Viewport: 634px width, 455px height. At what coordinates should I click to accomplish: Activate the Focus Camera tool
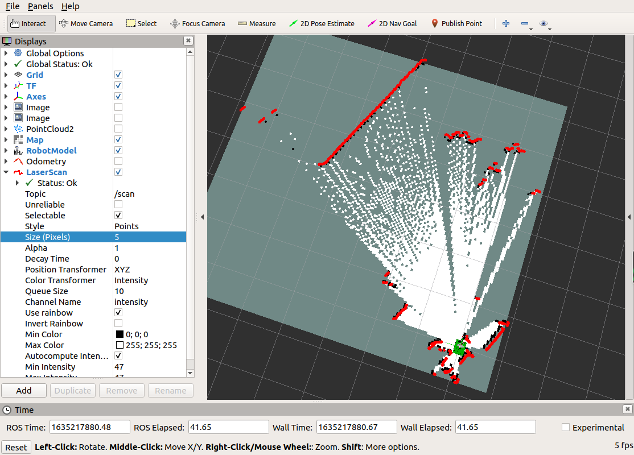coord(197,23)
